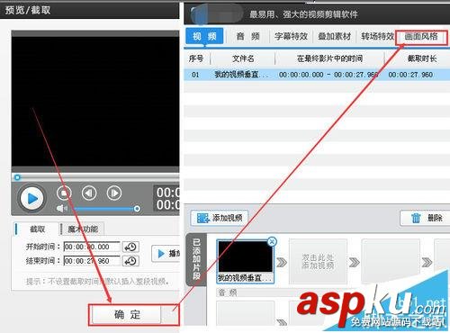Open the 转场特效 tab
This screenshot has width=450, height=333.
(377, 36)
